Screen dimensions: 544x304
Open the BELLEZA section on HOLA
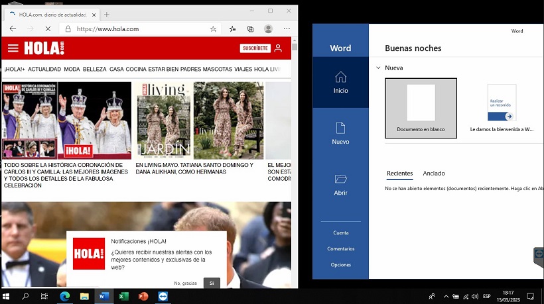(94, 70)
